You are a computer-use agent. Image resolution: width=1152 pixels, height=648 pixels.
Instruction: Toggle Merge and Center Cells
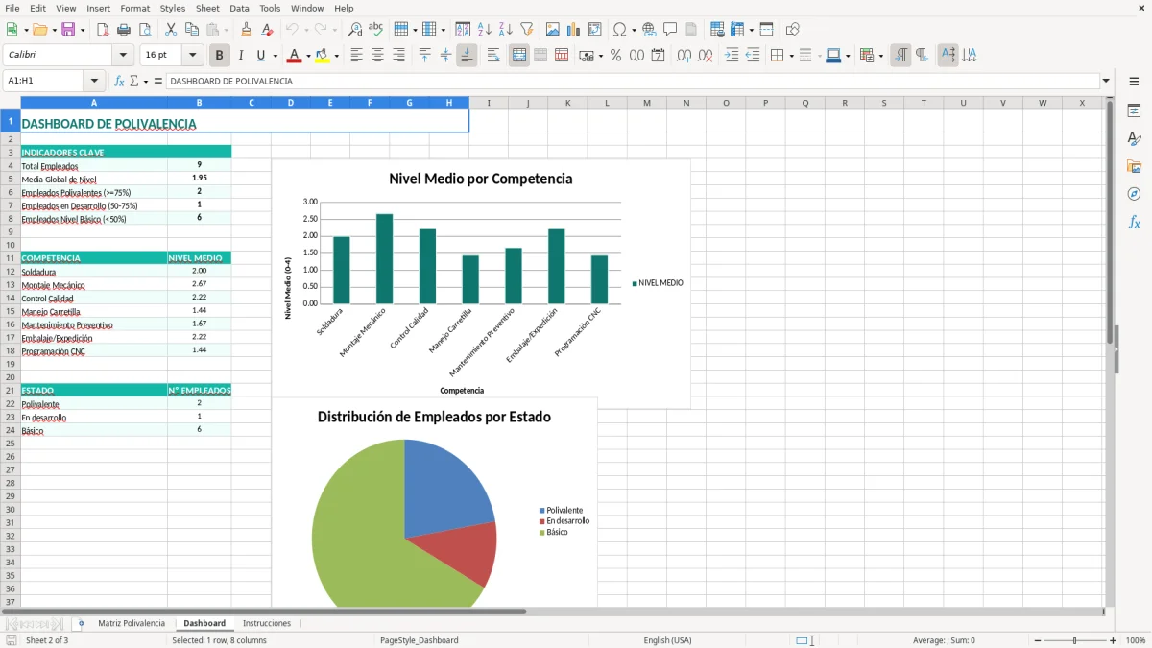coord(519,56)
